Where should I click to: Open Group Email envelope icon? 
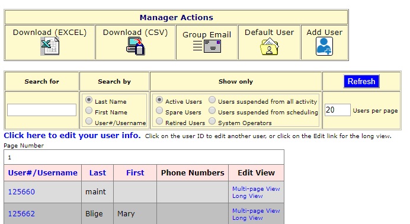click(207, 46)
